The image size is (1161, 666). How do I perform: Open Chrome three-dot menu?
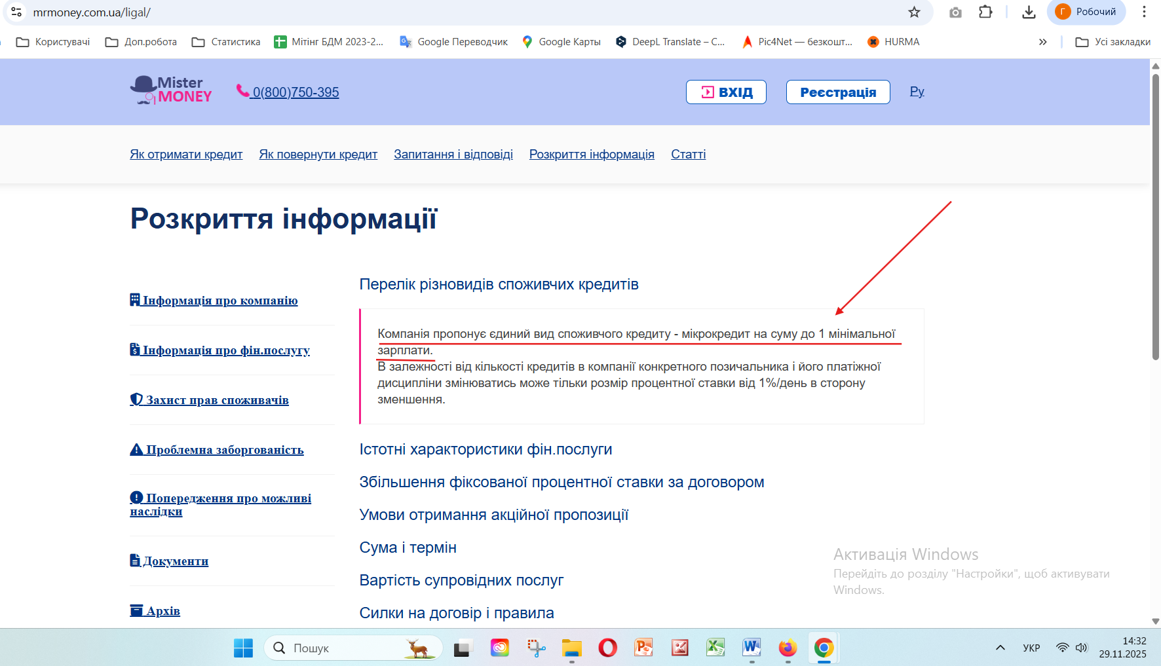[x=1144, y=12]
